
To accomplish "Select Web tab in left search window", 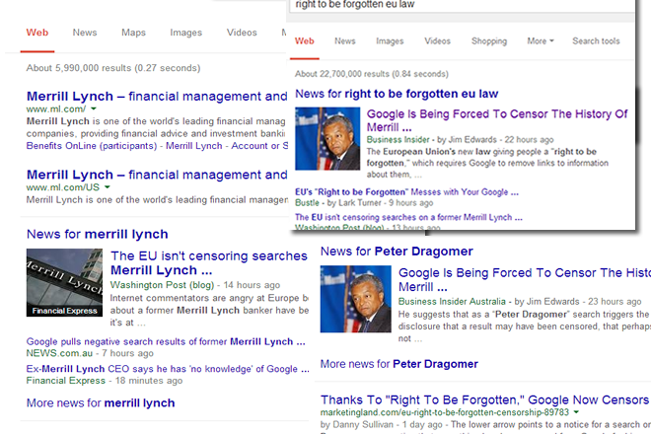I will [x=37, y=33].
